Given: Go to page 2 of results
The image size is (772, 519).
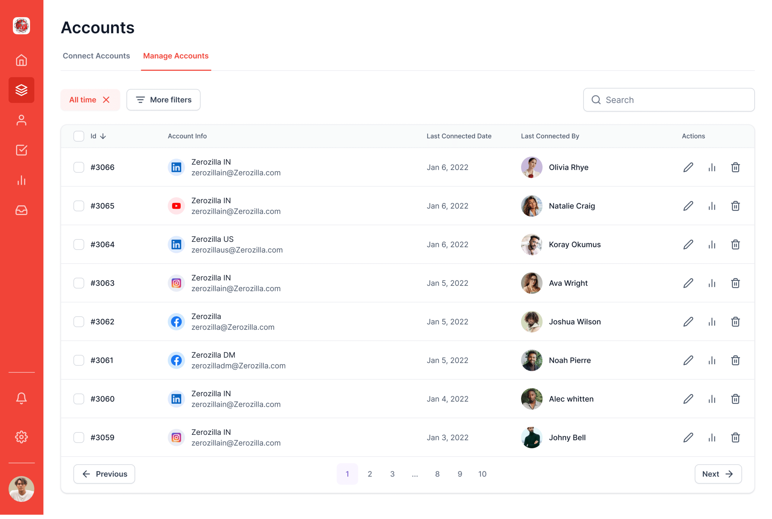Looking at the screenshot, I should (370, 474).
